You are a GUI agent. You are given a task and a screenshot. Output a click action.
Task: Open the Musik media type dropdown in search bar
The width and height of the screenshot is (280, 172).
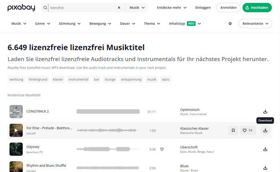[137, 8]
